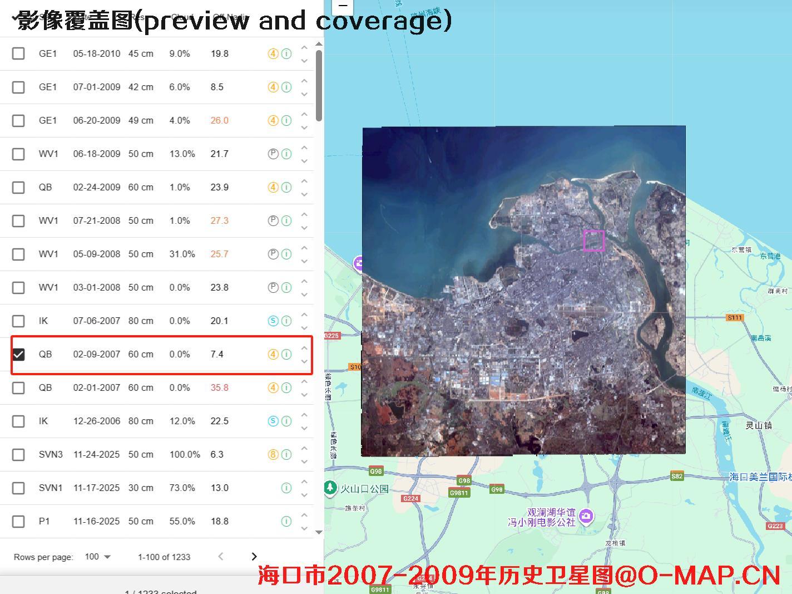The width and height of the screenshot is (792, 594).
Task: Check the WV1 03-01-2008 image checkbox
Action: coord(18,287)
